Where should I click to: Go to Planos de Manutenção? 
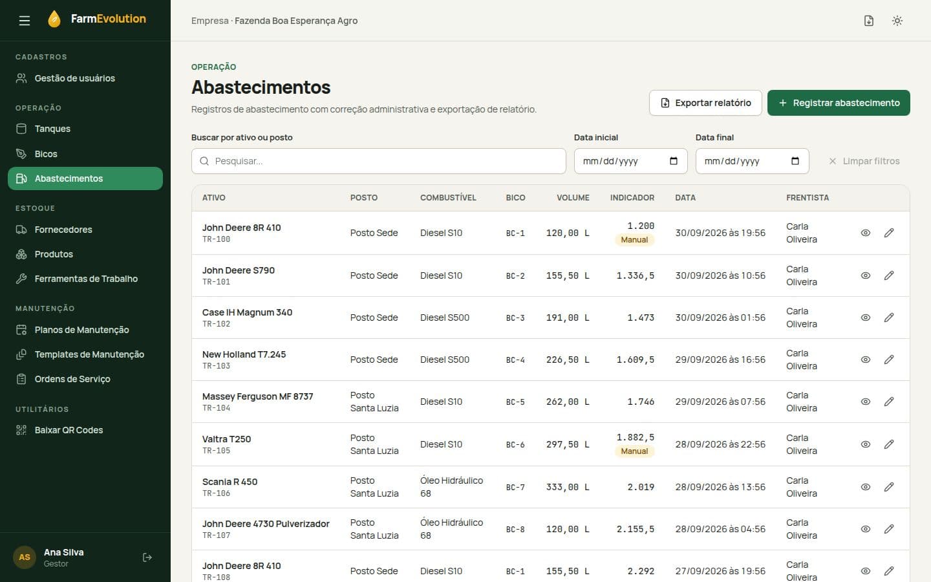click(x=85, y=330)
